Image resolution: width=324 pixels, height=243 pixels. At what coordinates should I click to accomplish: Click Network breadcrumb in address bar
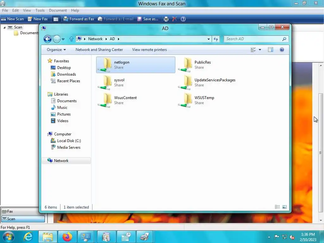coord(95,39)
